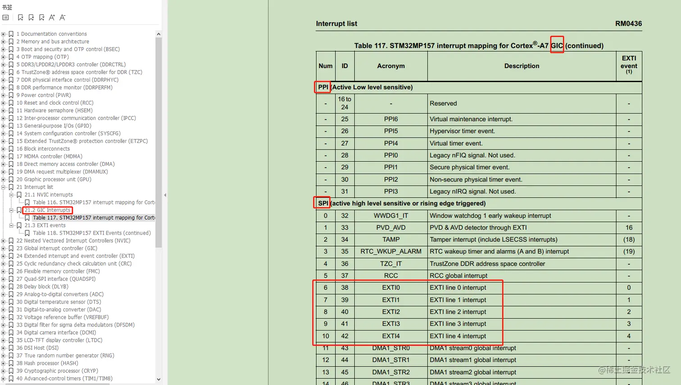681x385 pixels.
Task: Collapse the 21.2 GIC interrupts node
Action: [12, 210]
